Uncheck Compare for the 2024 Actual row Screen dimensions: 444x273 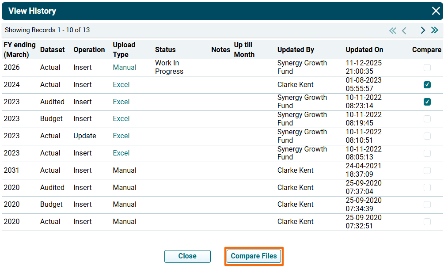(x=427, y=85)
